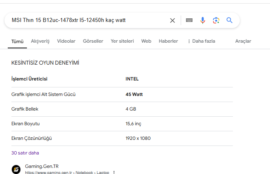The image size is (270, 174).
Task: Select the Grafik Bellek label
Action: tap(25, 109)
